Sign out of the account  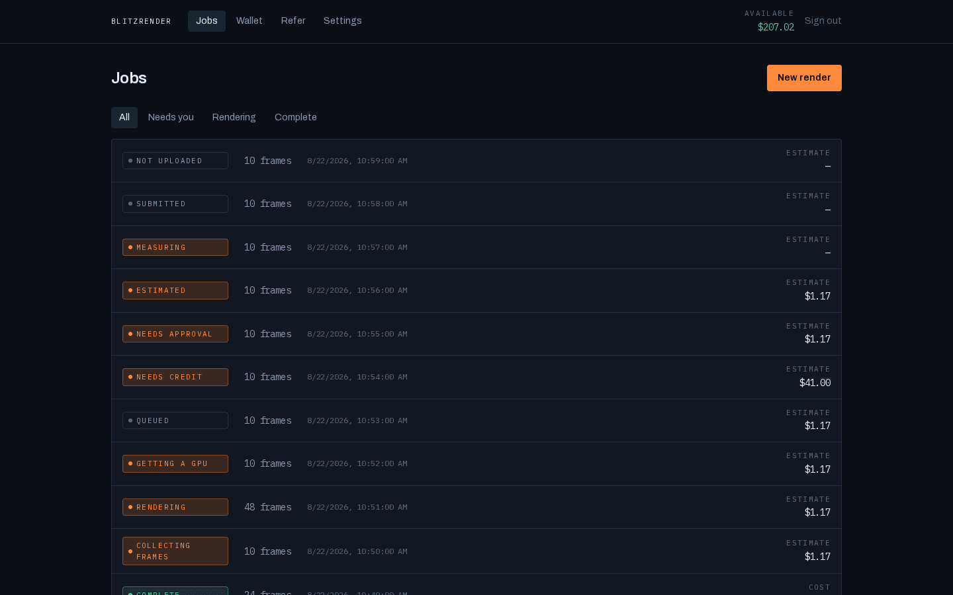tap(823, 21)
